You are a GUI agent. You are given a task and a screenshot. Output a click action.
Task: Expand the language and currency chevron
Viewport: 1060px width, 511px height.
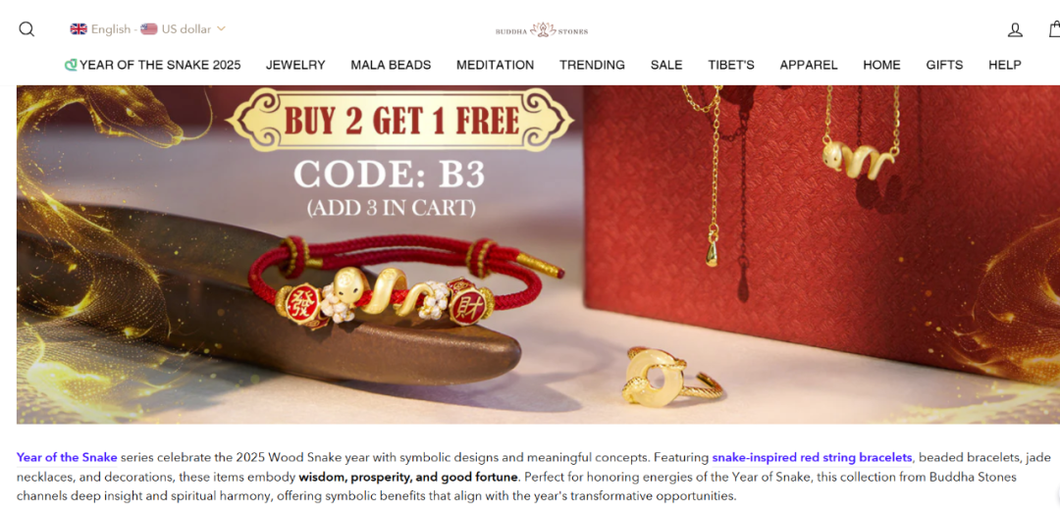pos(221,28)
